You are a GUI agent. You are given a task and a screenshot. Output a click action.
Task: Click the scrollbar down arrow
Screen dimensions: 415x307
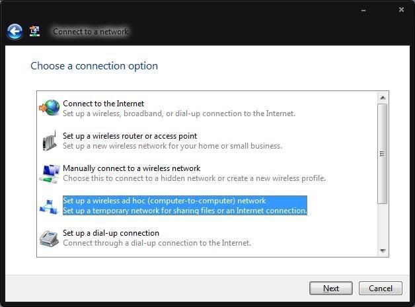click(x=382, y=251)
